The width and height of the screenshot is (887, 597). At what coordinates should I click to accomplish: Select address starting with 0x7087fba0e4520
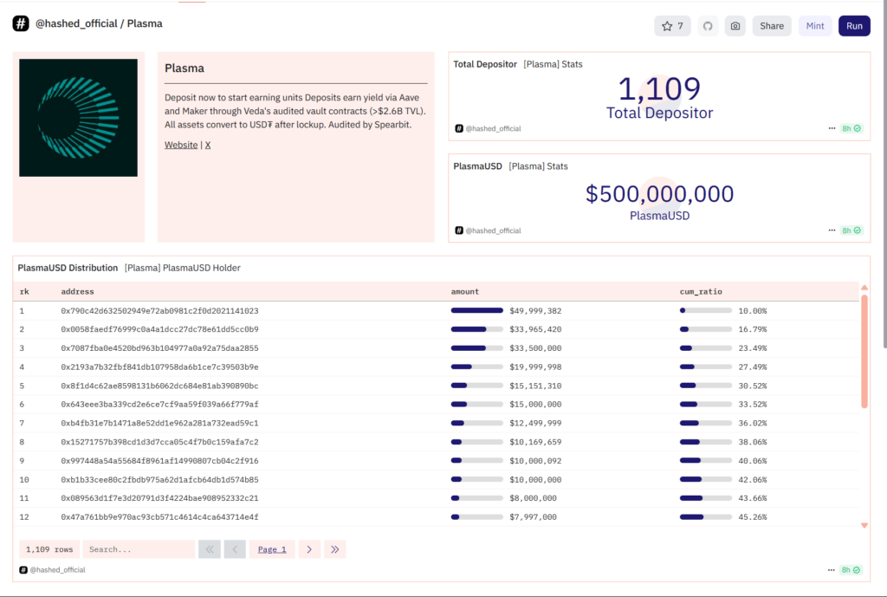159,348
